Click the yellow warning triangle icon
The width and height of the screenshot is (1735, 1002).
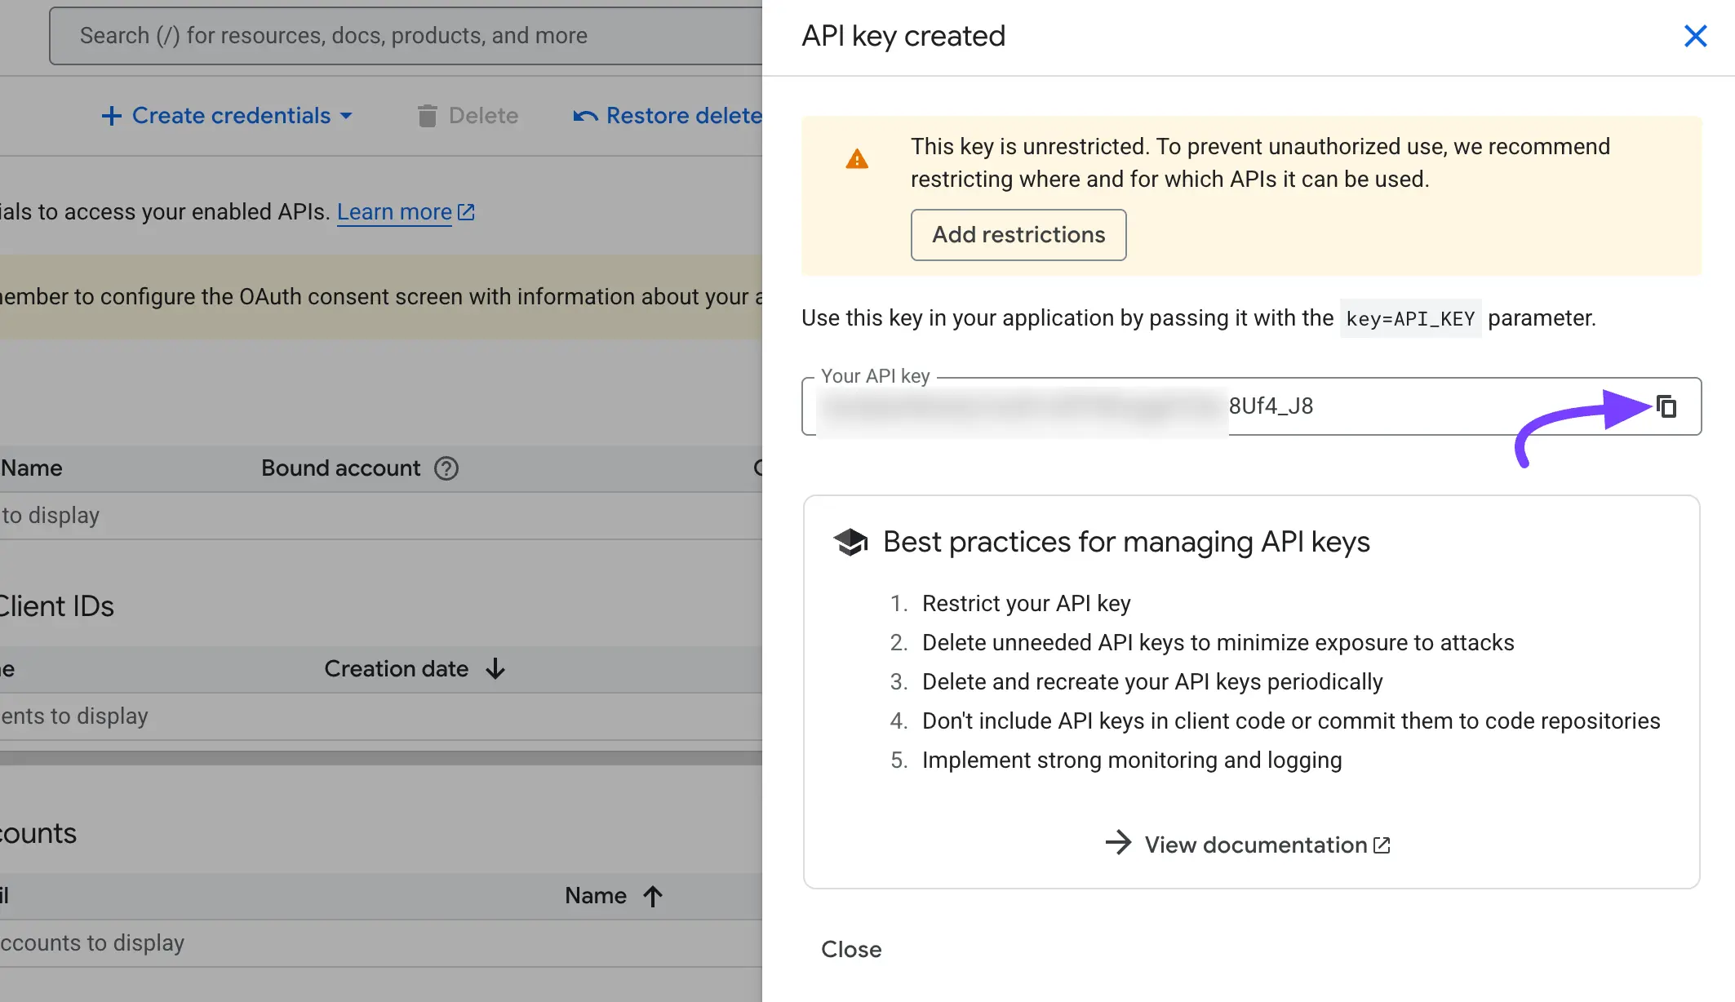(x=857, y=160)
